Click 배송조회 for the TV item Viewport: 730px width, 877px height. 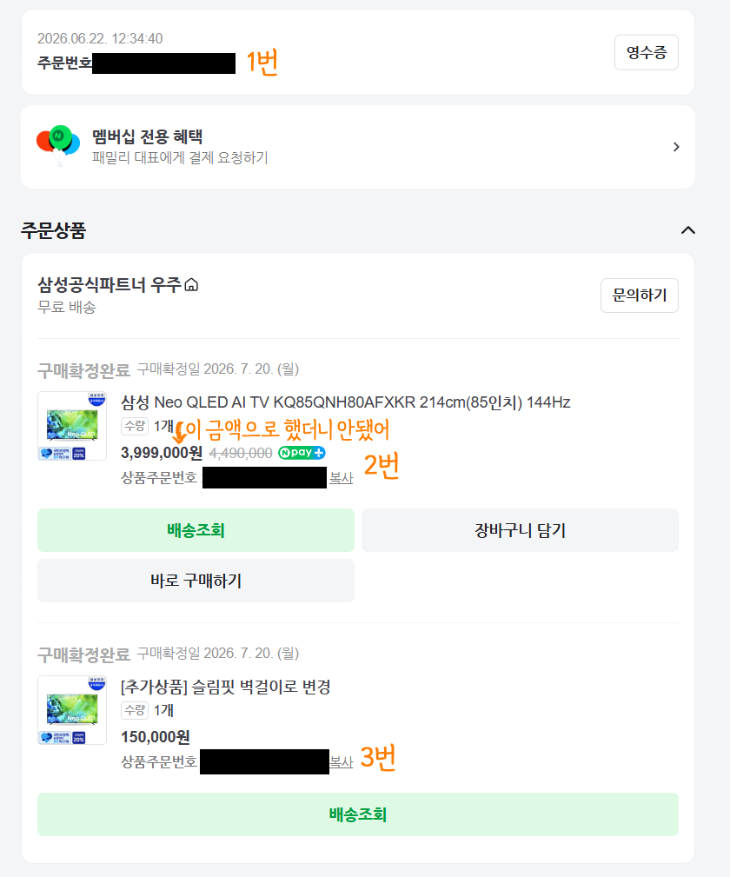pyautogui.click(x=196, y=530)
